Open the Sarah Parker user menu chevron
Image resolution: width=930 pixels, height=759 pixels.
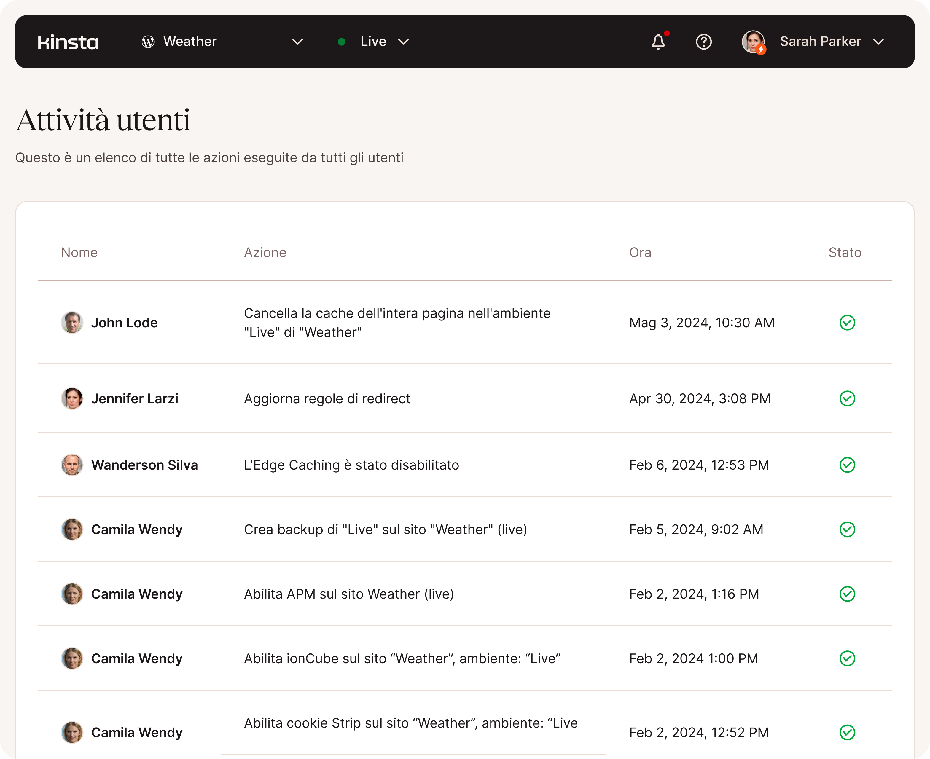point(878,42)
